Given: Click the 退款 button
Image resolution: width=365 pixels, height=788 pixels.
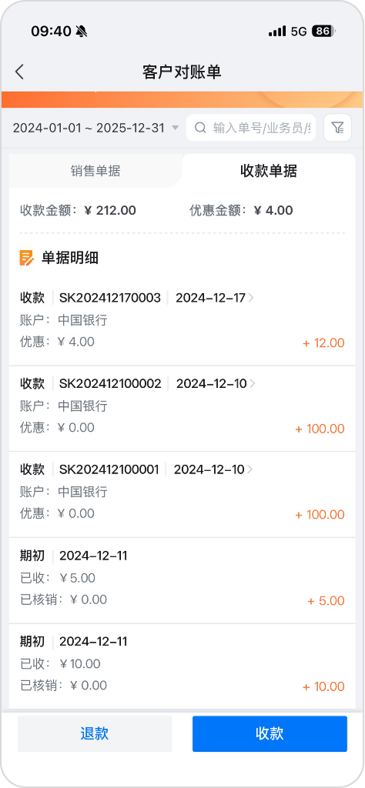Looking at the screenshot, I should click(x=95, y=733).
